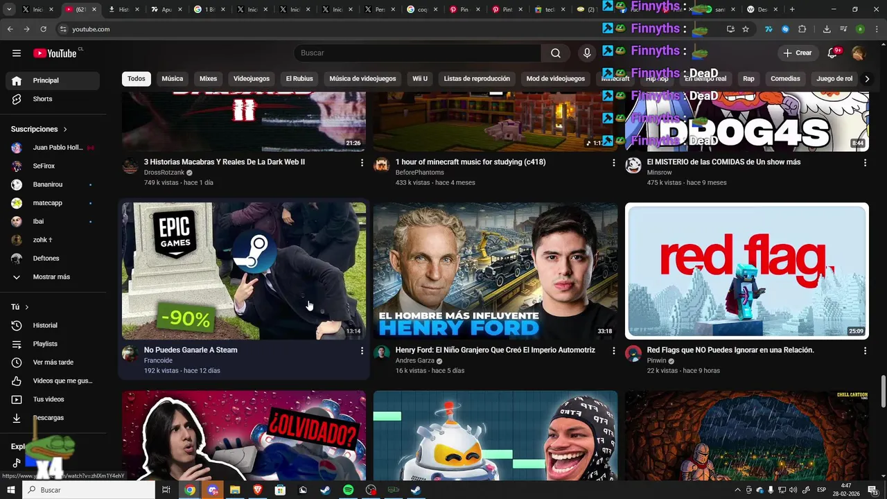Open matecapp subscription channel
The image size is (887, 499).
[53, 203]
